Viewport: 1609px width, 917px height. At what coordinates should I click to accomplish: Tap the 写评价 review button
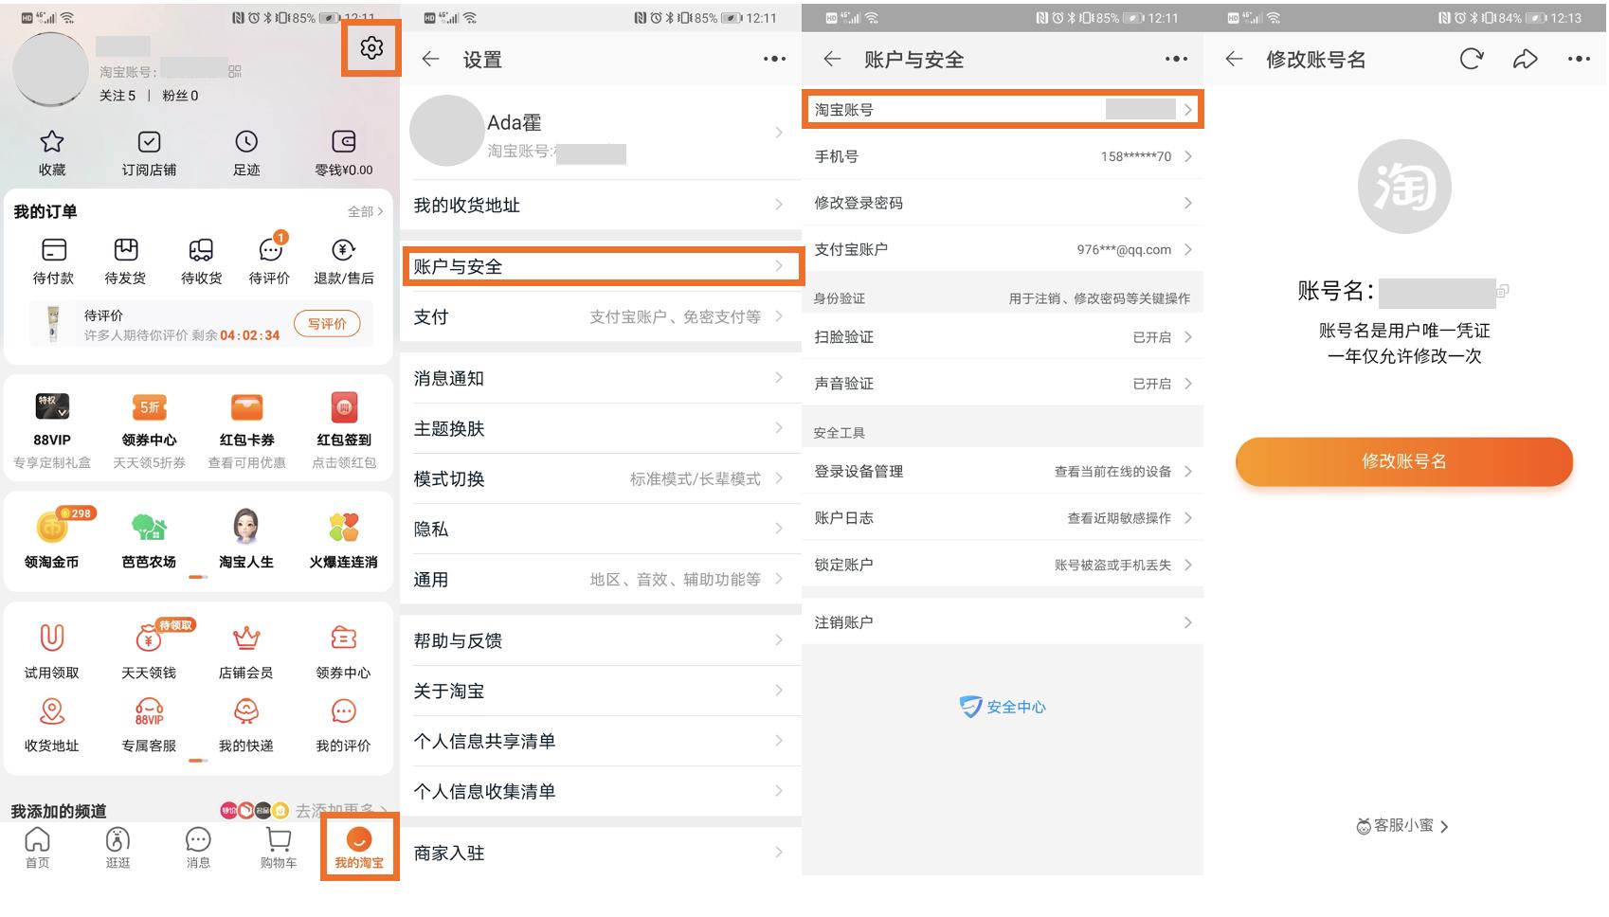(328, 323)
